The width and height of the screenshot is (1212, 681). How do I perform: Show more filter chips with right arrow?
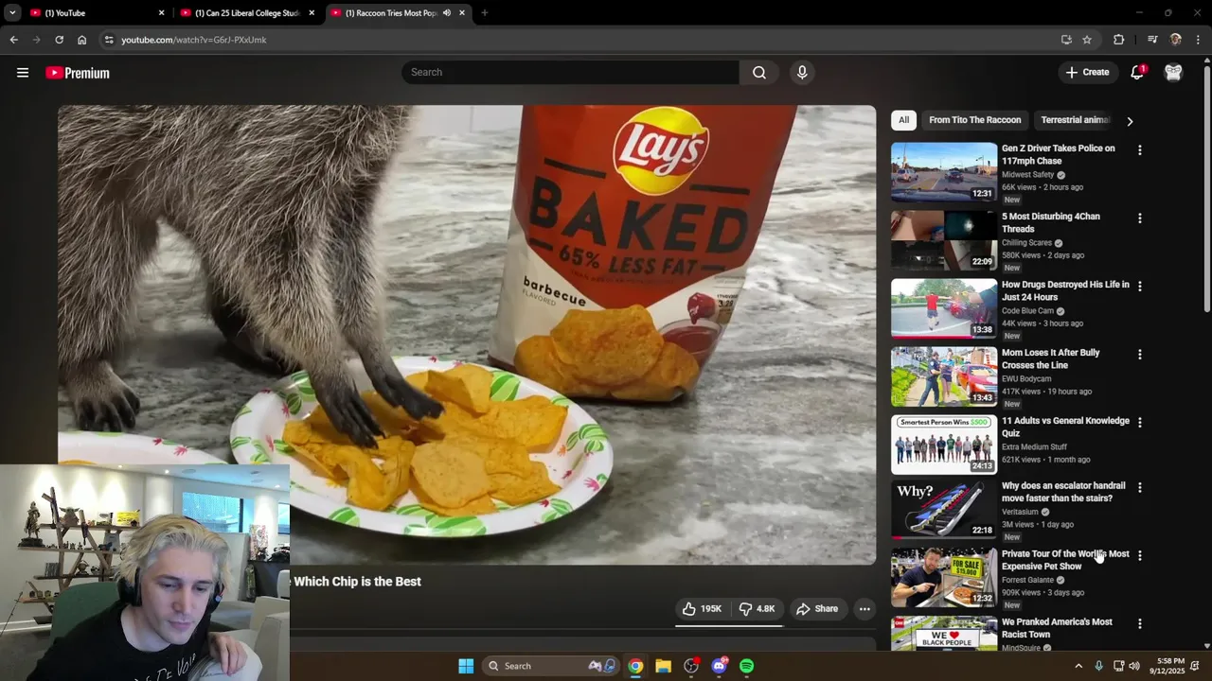coord(1130,121)
